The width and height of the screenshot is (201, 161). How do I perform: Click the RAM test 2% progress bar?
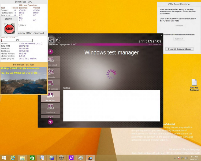click(17, 40)
